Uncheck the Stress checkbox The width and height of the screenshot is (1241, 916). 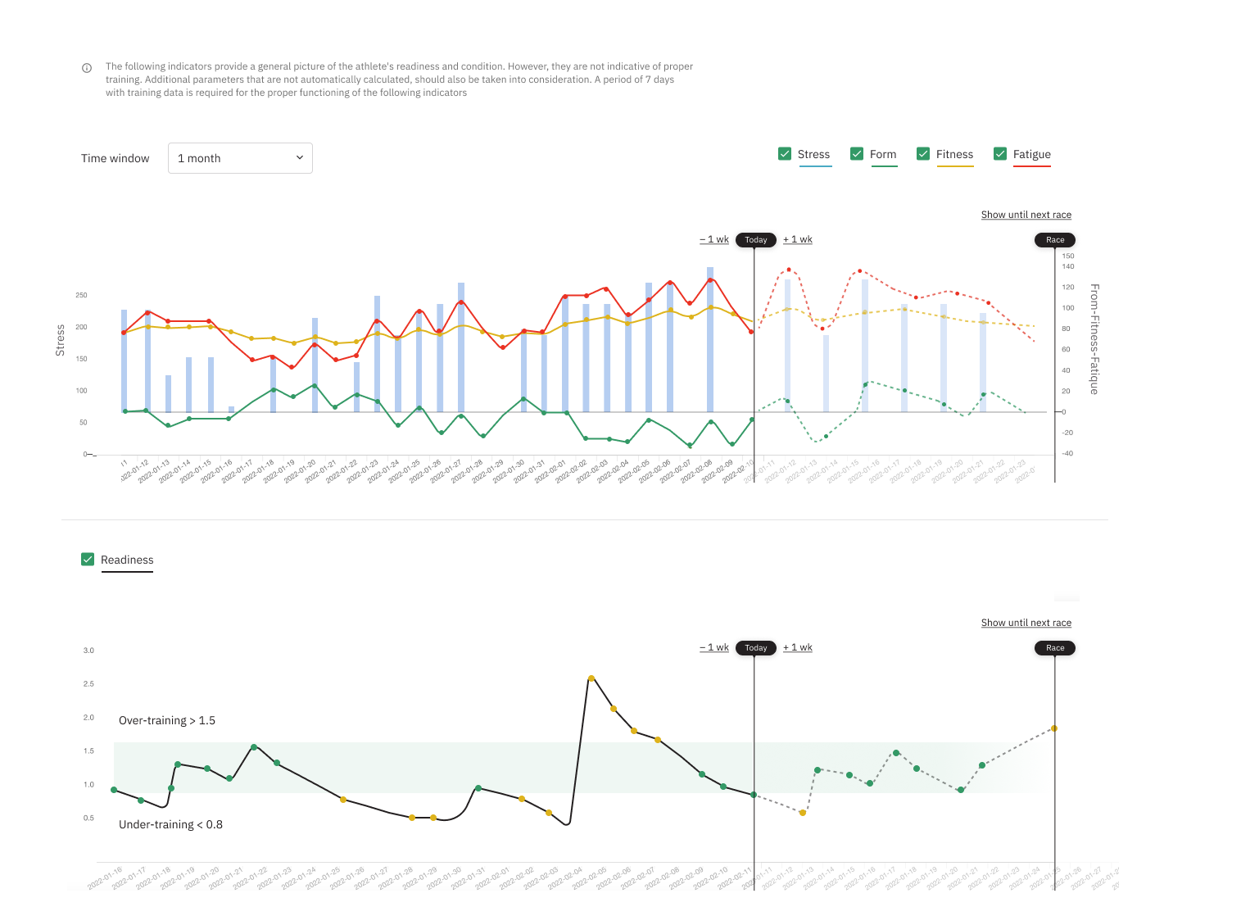[785, 154]
